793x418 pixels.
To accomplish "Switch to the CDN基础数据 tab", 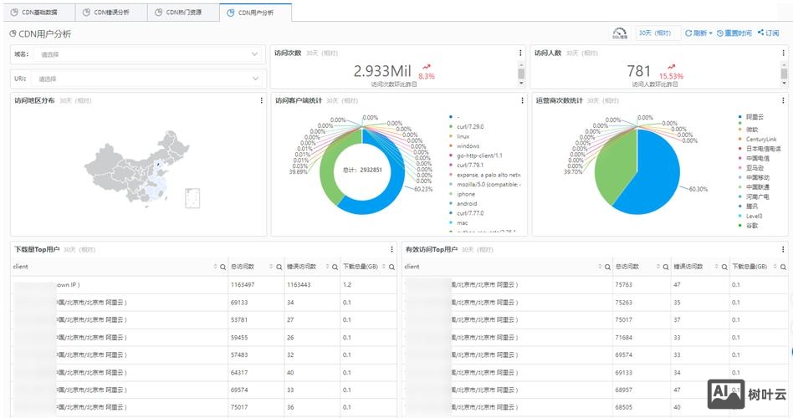I will (38, 13).
